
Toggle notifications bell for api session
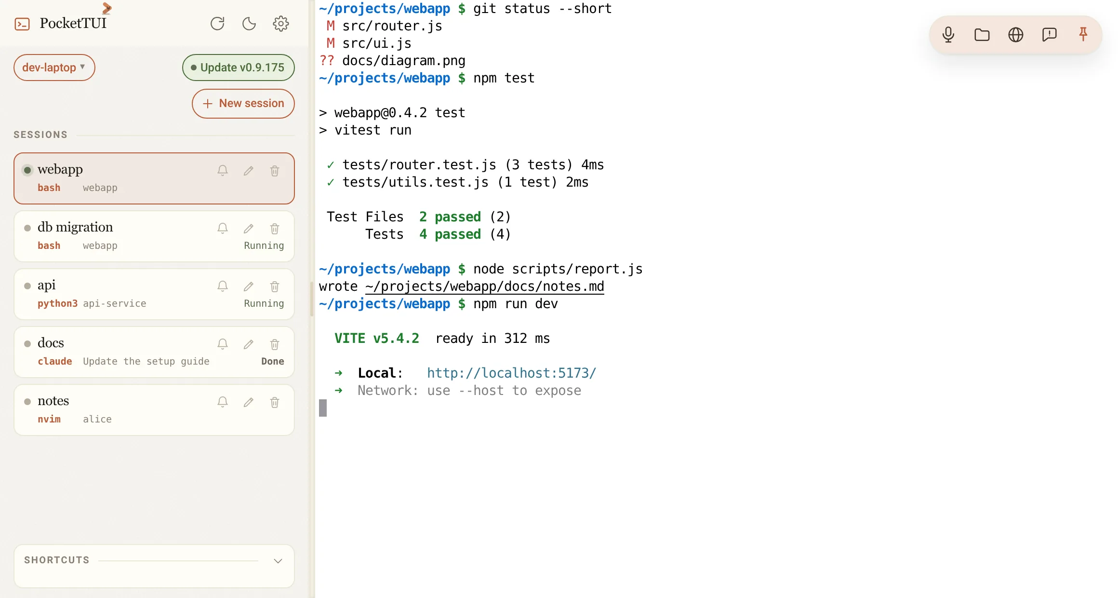(x=223, y=286)
